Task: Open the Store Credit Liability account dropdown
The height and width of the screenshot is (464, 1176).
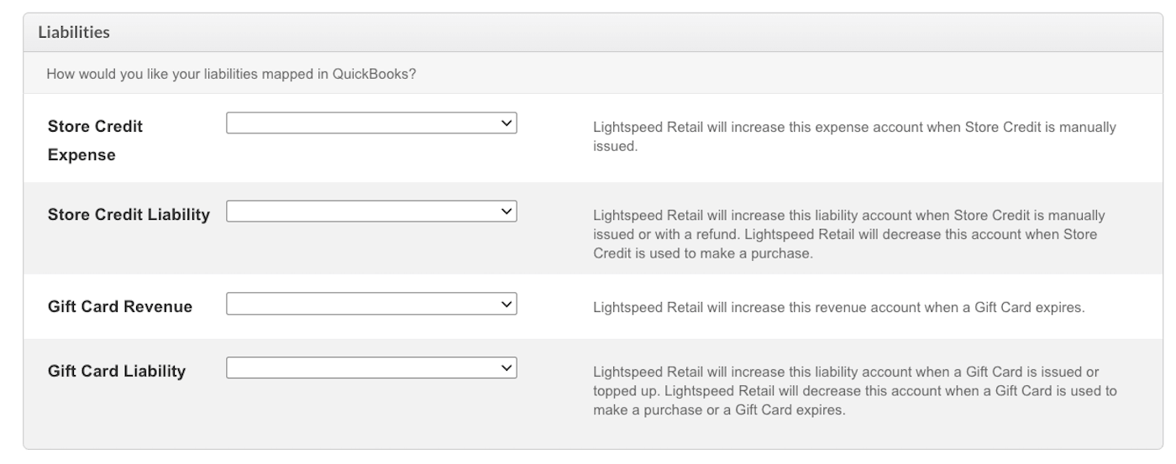Action: coord(371,211)
